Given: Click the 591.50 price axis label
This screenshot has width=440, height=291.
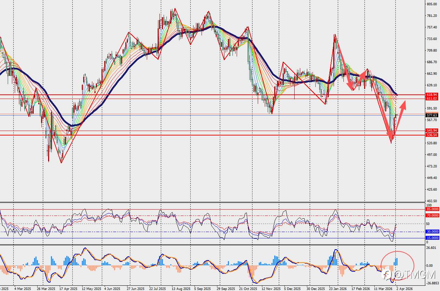Looking at the screenshot, I should point(432,108).
